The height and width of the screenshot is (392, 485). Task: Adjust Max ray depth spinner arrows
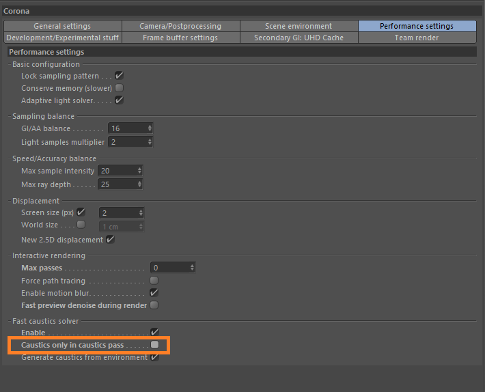(x=139, y=184)
